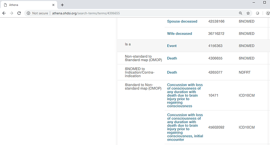Click SNOMED vocabulary in Spouse deceased row
This screenshot has height=145, width=270.
click(x=246, y=21)
